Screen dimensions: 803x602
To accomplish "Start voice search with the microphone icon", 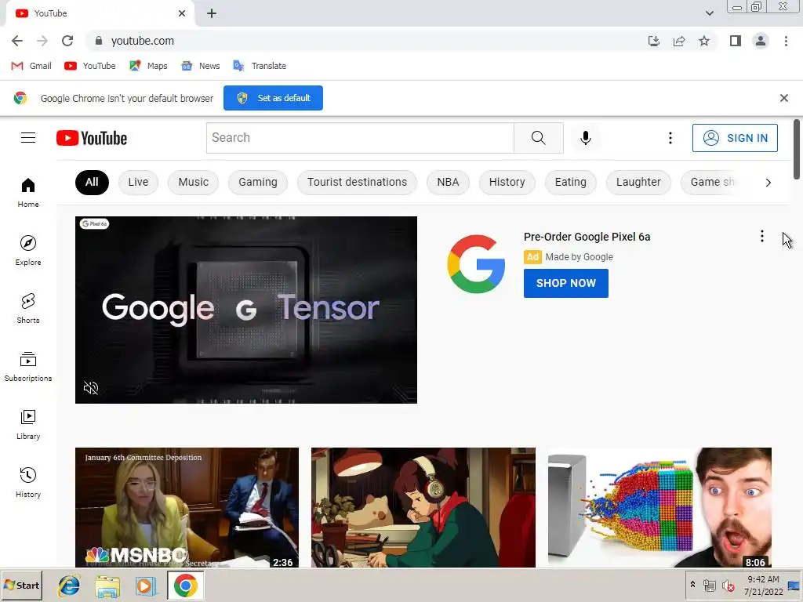I will (585, 138).
